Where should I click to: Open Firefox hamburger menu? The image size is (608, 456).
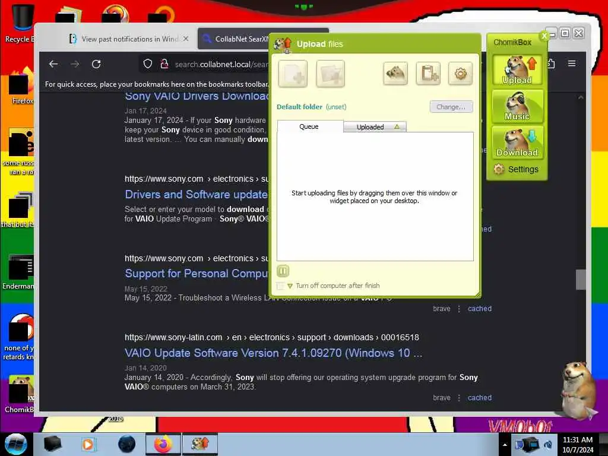coord(572,63)
